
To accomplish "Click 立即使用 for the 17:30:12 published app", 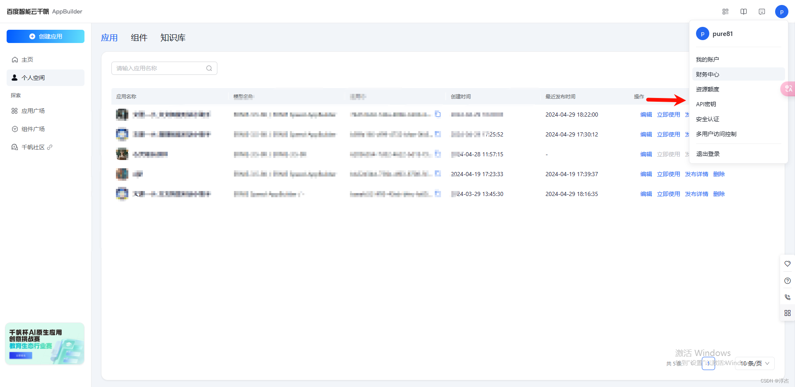I will coord(668,134).
